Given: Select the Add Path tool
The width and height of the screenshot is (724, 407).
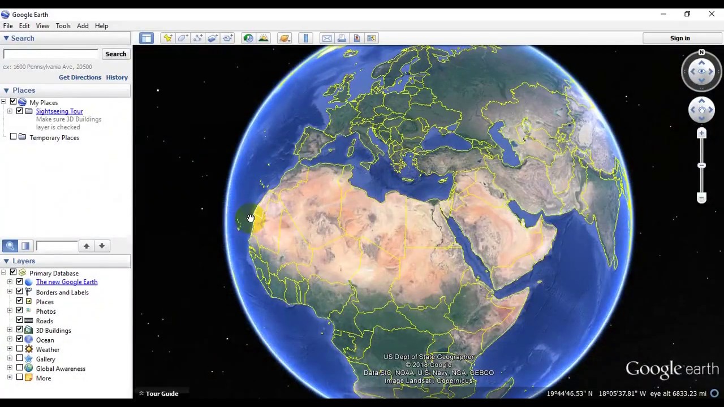Looking at the screenshot, I should tap(198, 38).
